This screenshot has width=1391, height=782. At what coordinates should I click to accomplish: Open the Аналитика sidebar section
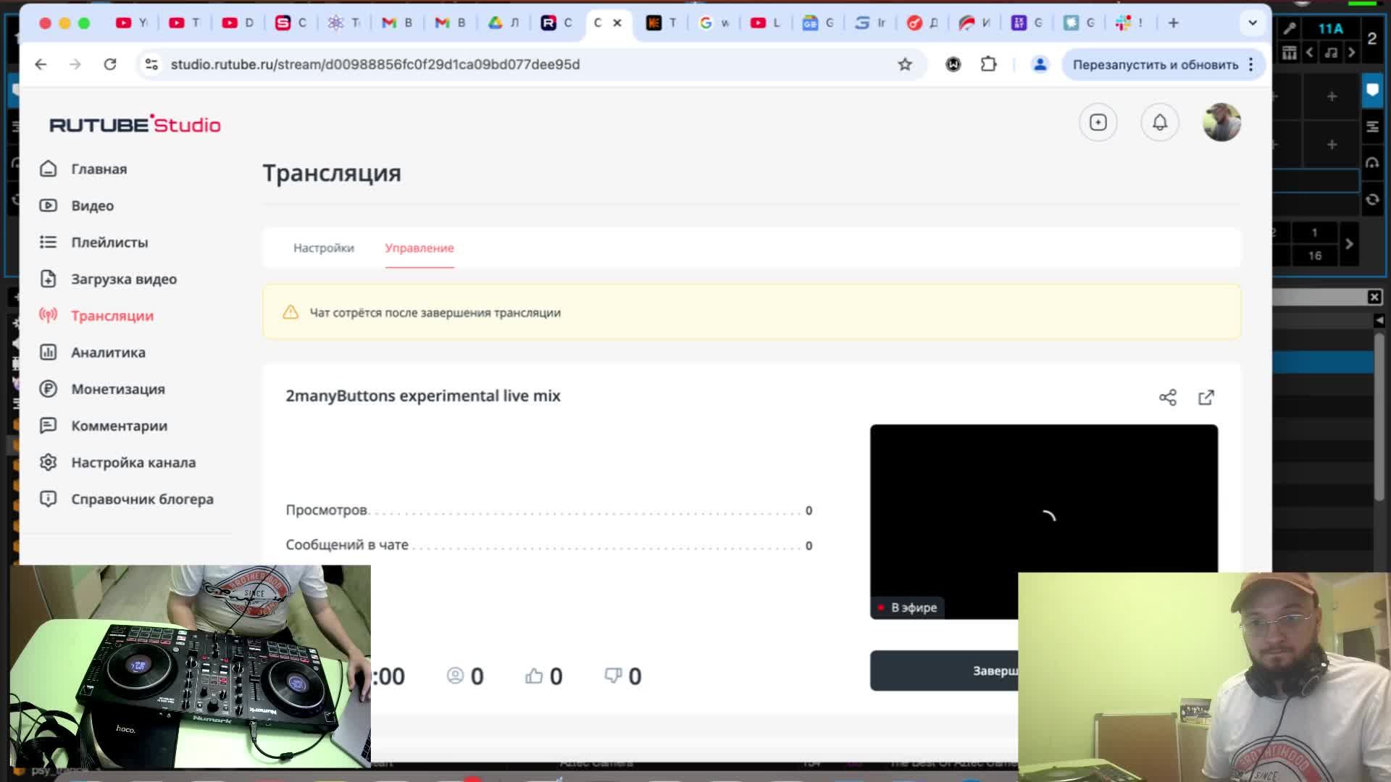[x=108, y=353]
